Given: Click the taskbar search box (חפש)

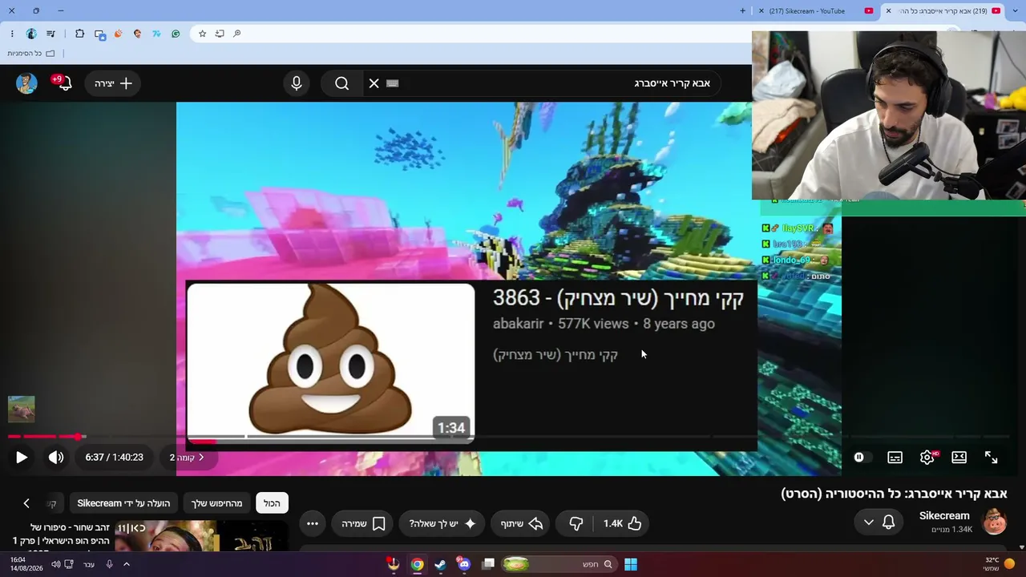Looking at the screenshot, I should 560,564.
